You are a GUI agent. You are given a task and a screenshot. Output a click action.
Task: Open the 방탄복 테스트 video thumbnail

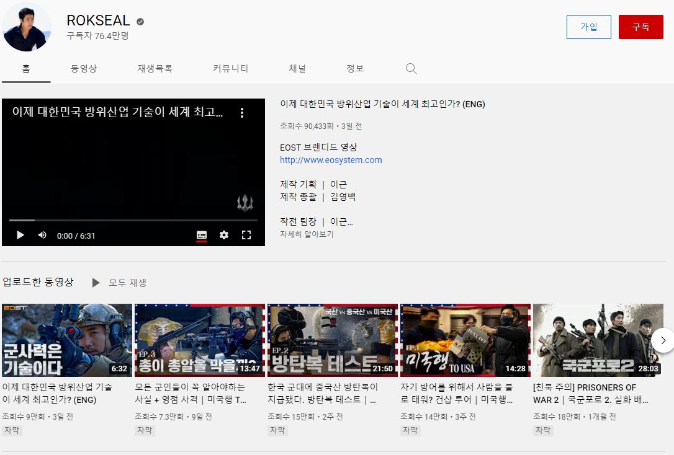pyautogui.click(x=332, y=340)
